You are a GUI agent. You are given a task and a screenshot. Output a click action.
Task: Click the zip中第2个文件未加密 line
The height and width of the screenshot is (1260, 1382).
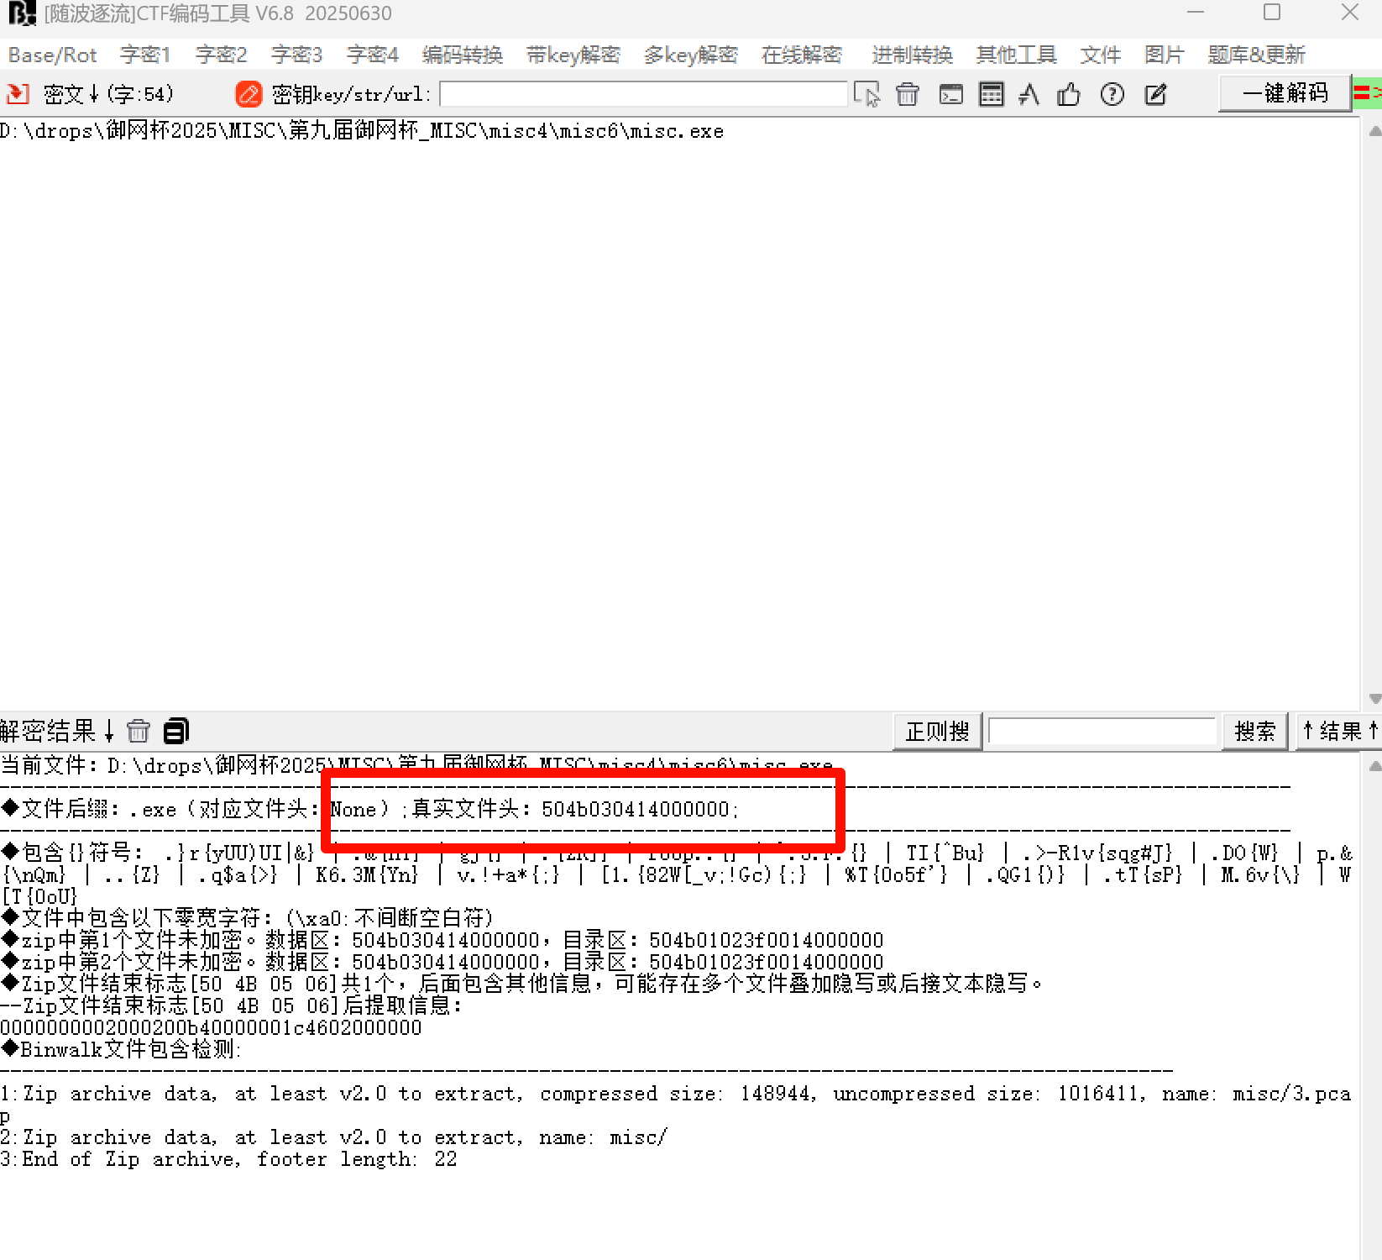click(442, 962)
